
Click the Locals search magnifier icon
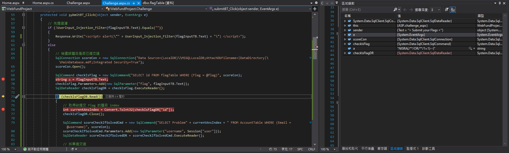pos(395,10)
